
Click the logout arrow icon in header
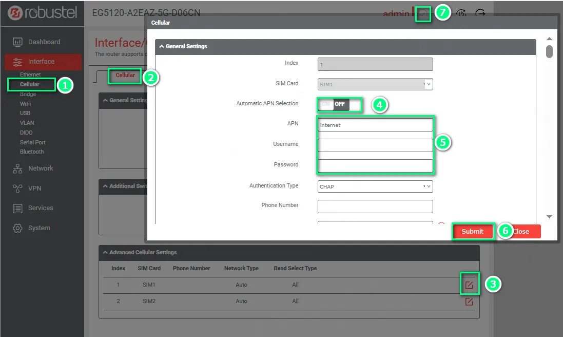480,14
